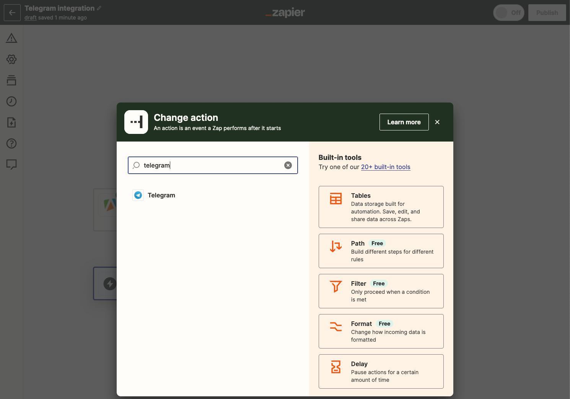Screen dimensions: 570x399
Task: Select the Filter built-in tool
Action: [x=381, y=291]
